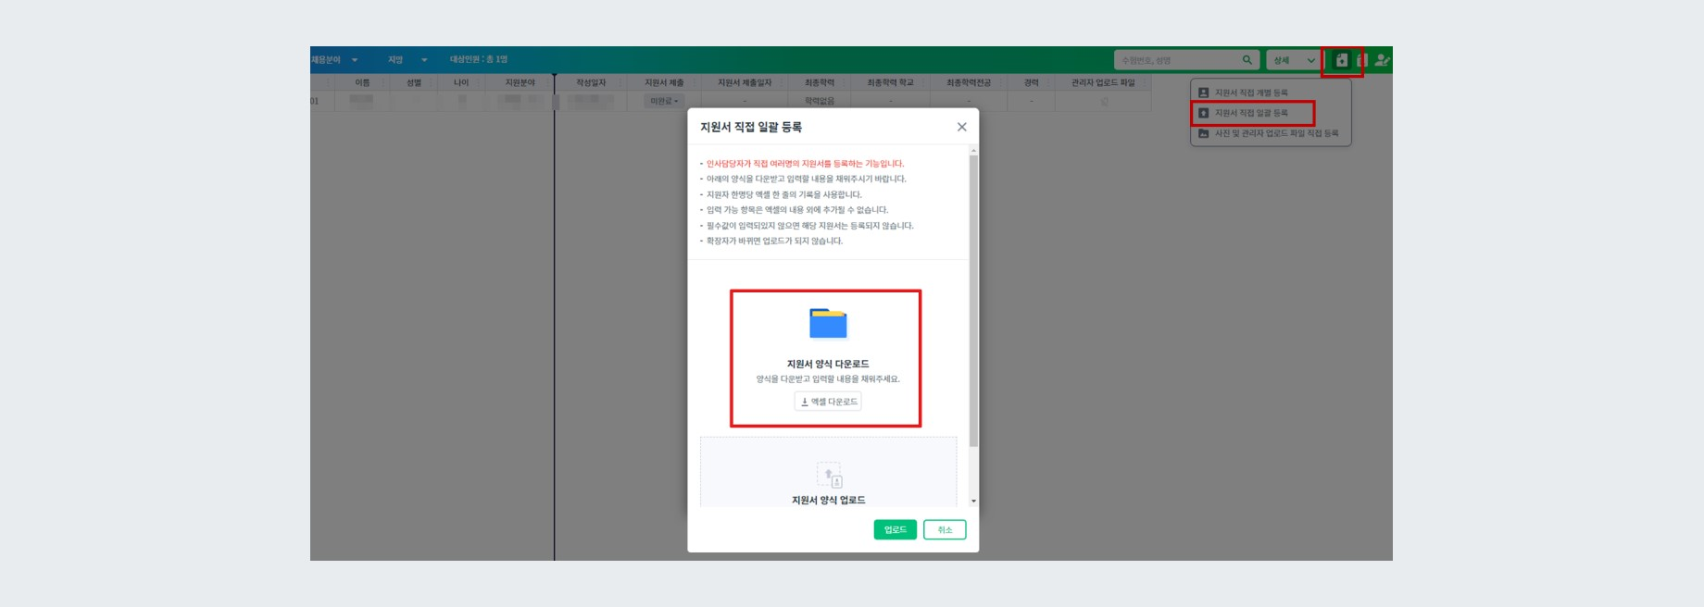Click picture-folder icon beside 사진 및 관리자 업로드
The image size is (1704, 607).
coord(1203,133)
